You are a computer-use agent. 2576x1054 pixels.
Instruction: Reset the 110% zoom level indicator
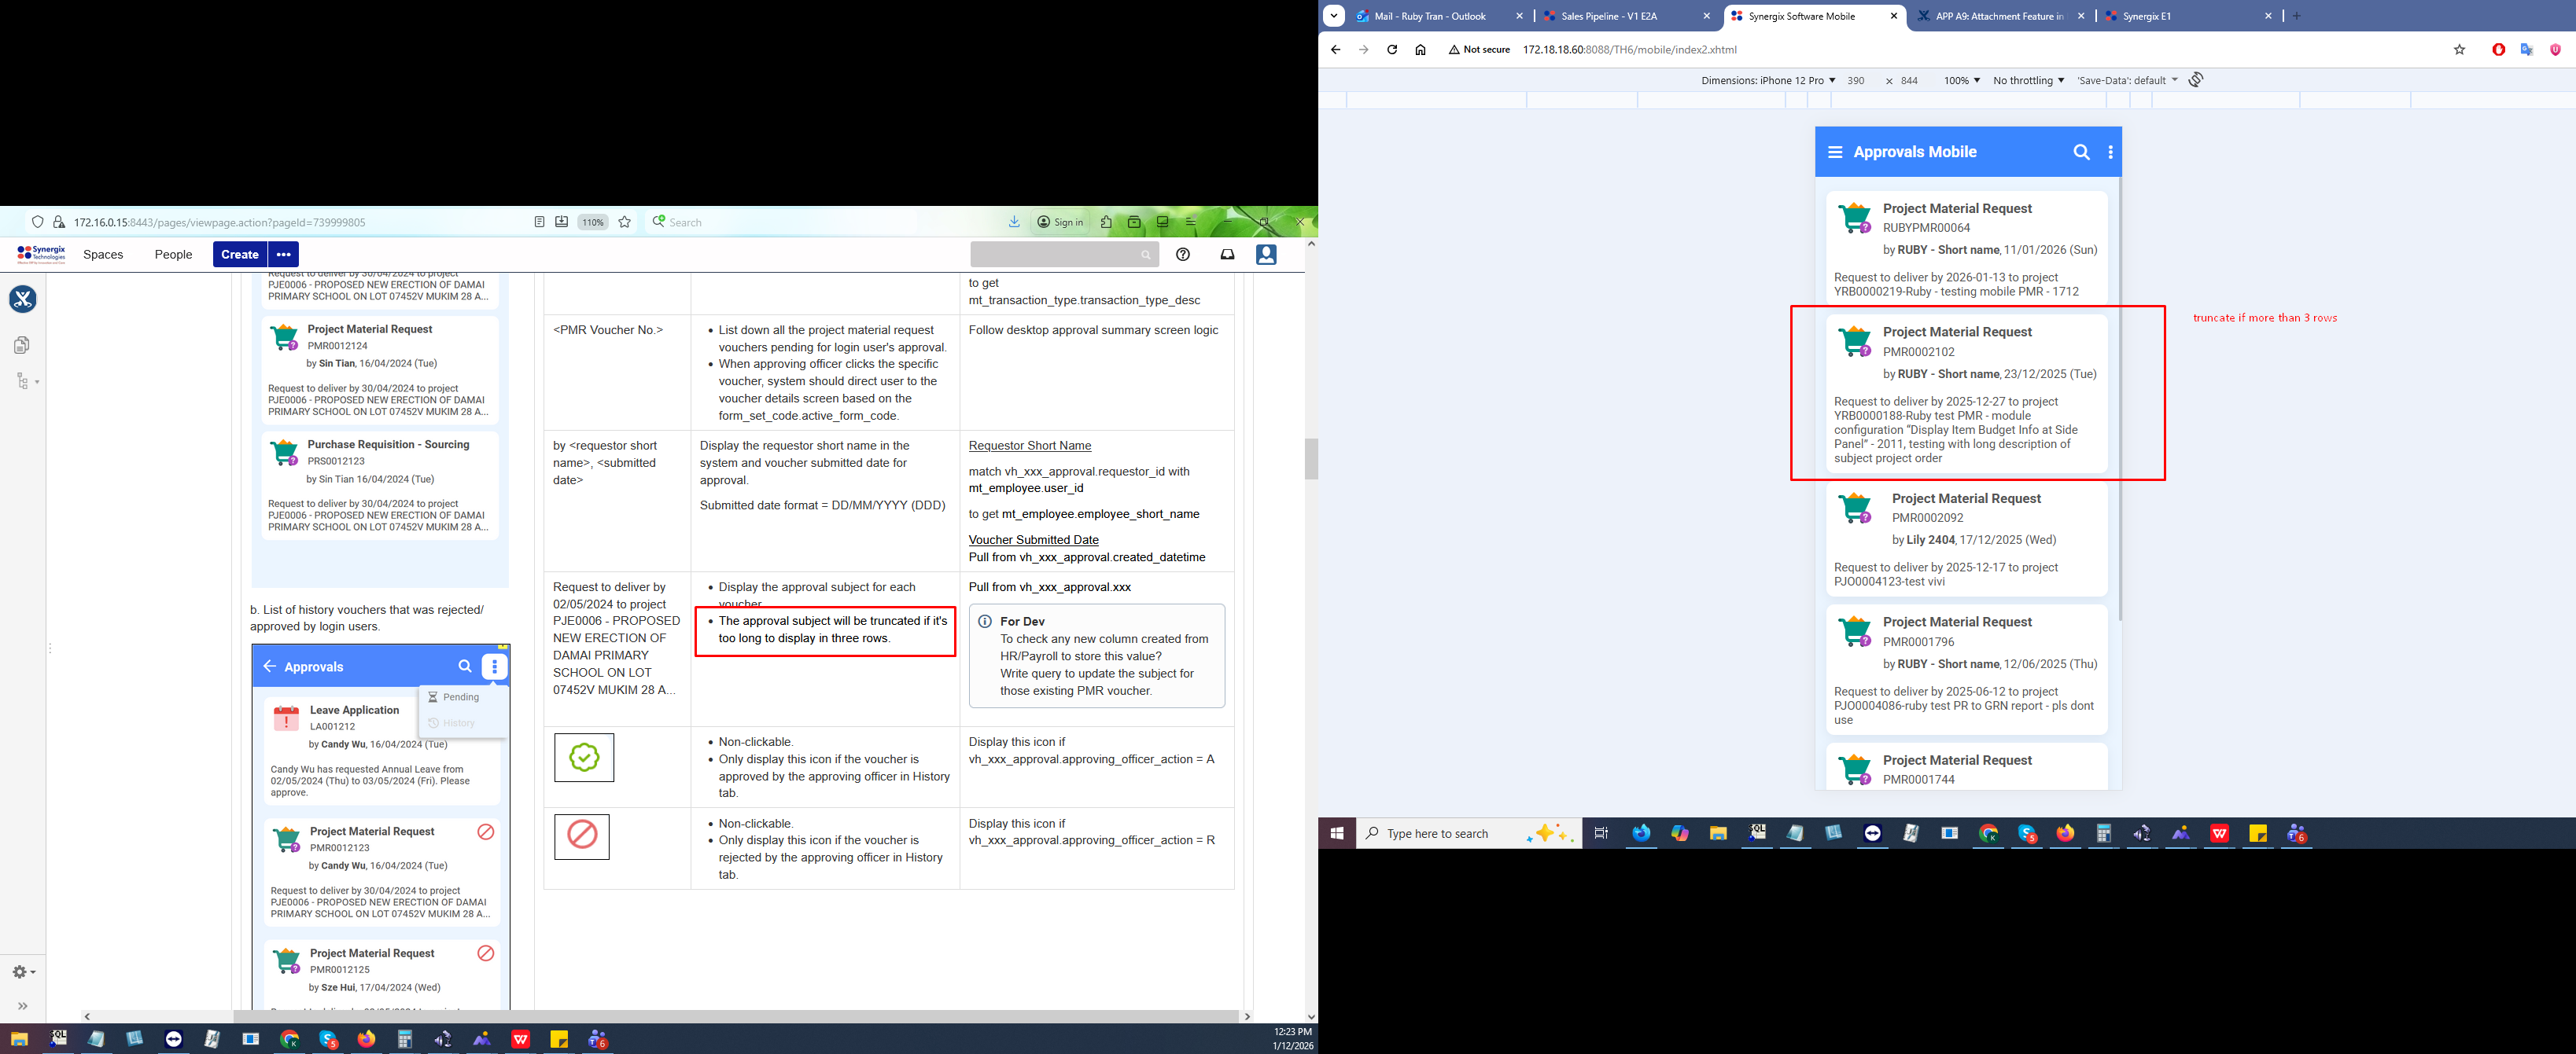[593, 222]
